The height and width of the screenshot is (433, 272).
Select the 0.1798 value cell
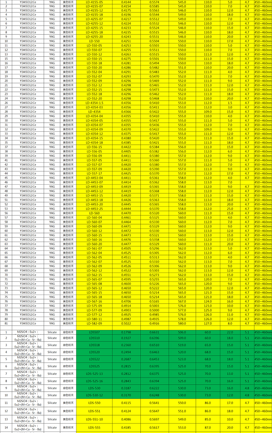click(126, 332)
